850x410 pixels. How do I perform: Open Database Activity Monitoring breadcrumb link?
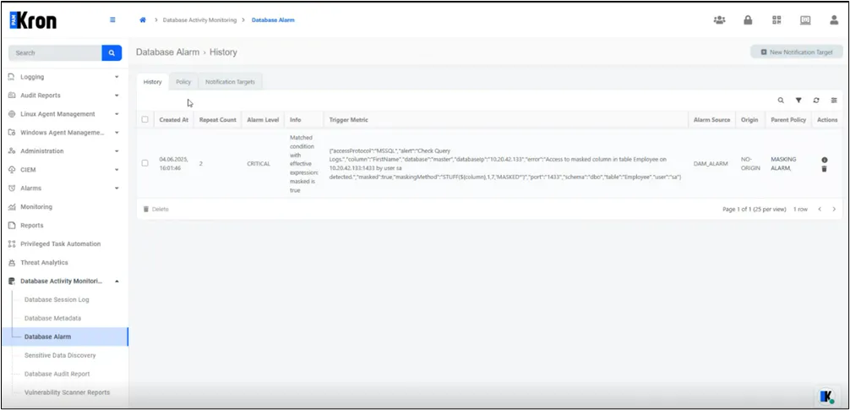pyautogui.click(x=199, y=20)
